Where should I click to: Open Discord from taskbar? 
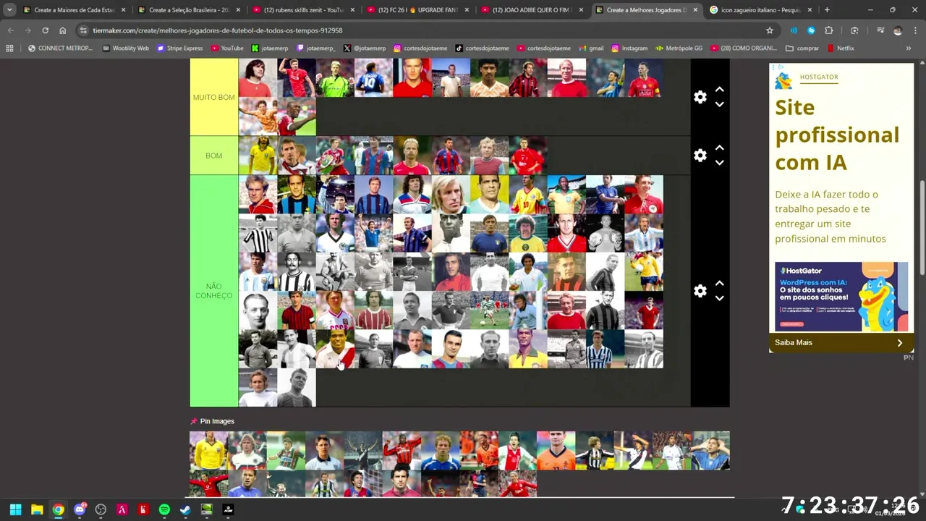[80, 509]
